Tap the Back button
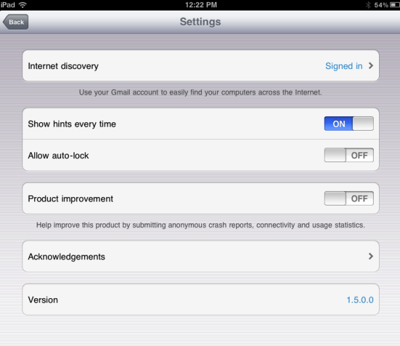The height and width of the screenshot is (346, 400). (x=16, y=22)
